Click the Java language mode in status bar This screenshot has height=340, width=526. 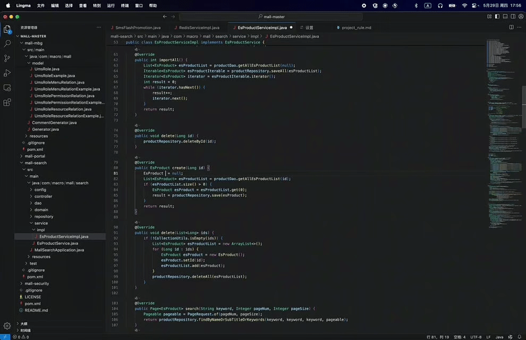(x=498, y=336)
